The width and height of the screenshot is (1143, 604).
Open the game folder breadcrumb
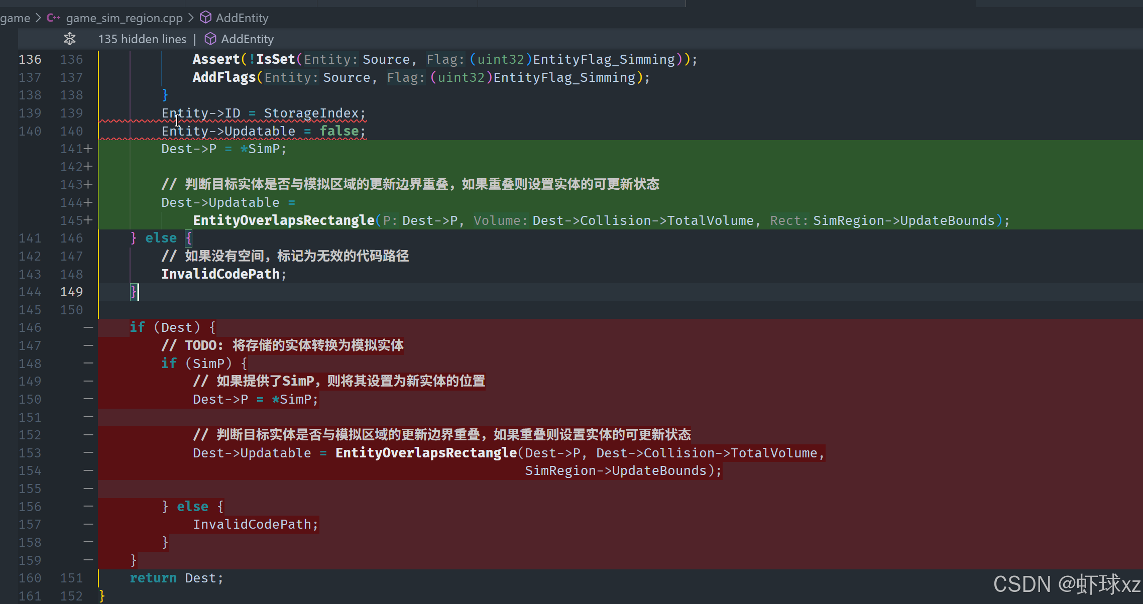(x=15, y=18)
